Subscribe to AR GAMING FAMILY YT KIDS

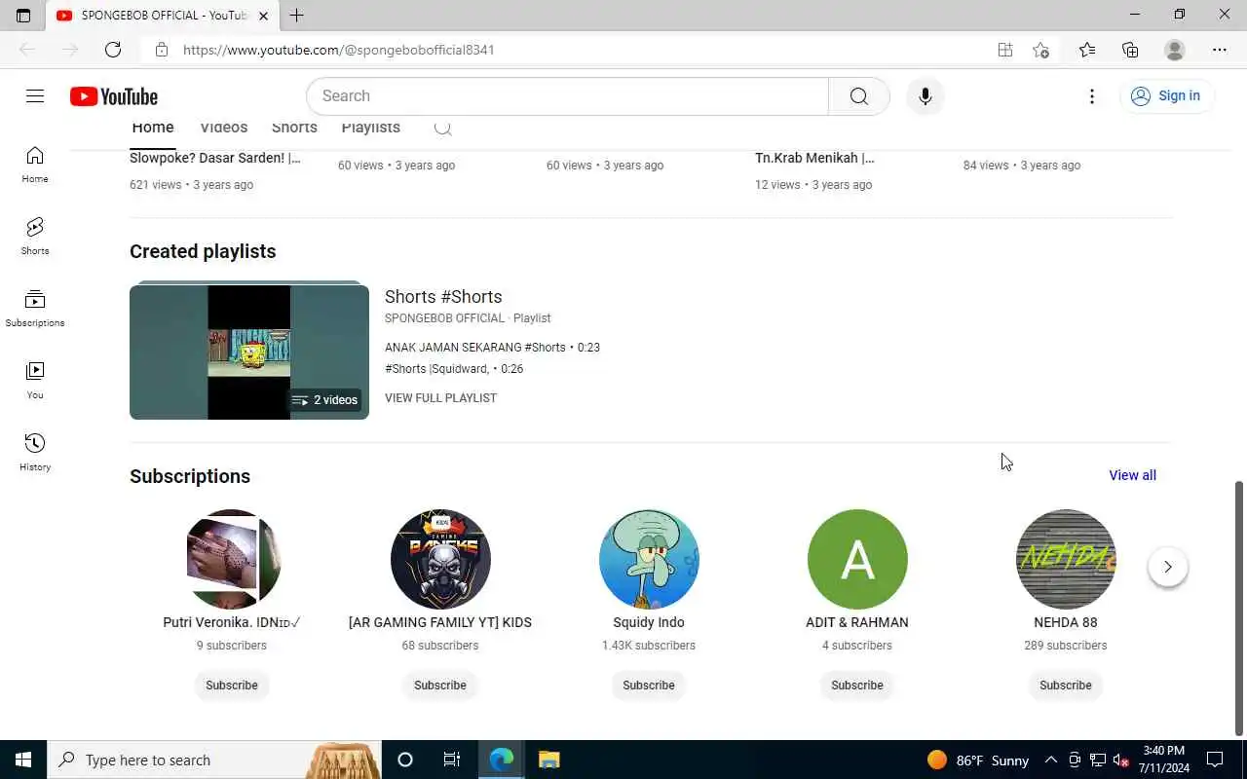440,686
